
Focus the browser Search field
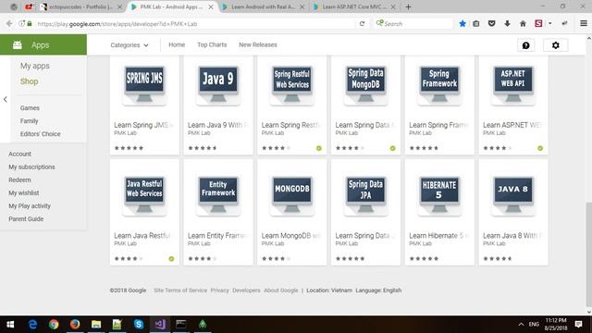coord(413,24)
